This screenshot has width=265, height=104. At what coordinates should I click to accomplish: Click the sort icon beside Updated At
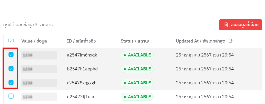(230, 41)
